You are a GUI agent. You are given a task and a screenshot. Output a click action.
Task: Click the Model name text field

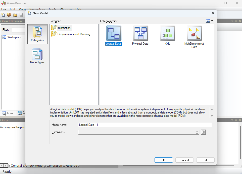(145, 125)
